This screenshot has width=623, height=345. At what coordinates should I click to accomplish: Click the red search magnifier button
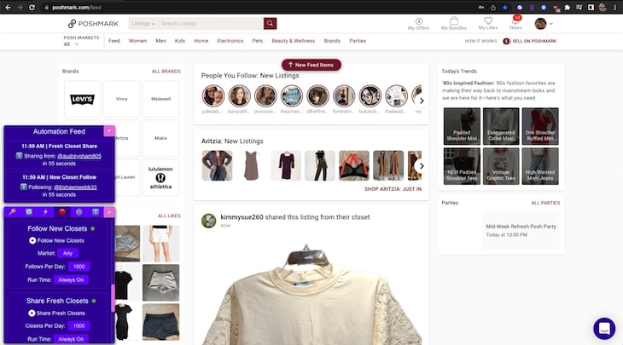coord(270,23)
